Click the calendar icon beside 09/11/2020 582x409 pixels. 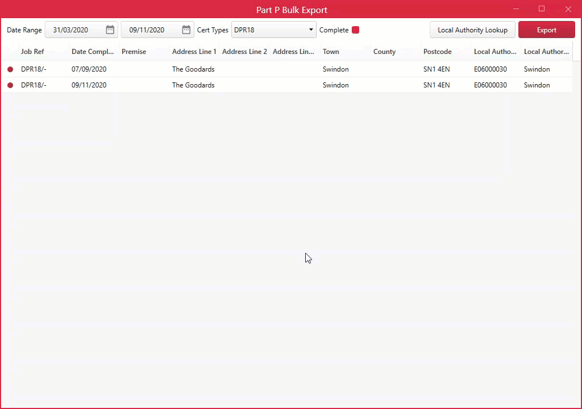point(186,30)
